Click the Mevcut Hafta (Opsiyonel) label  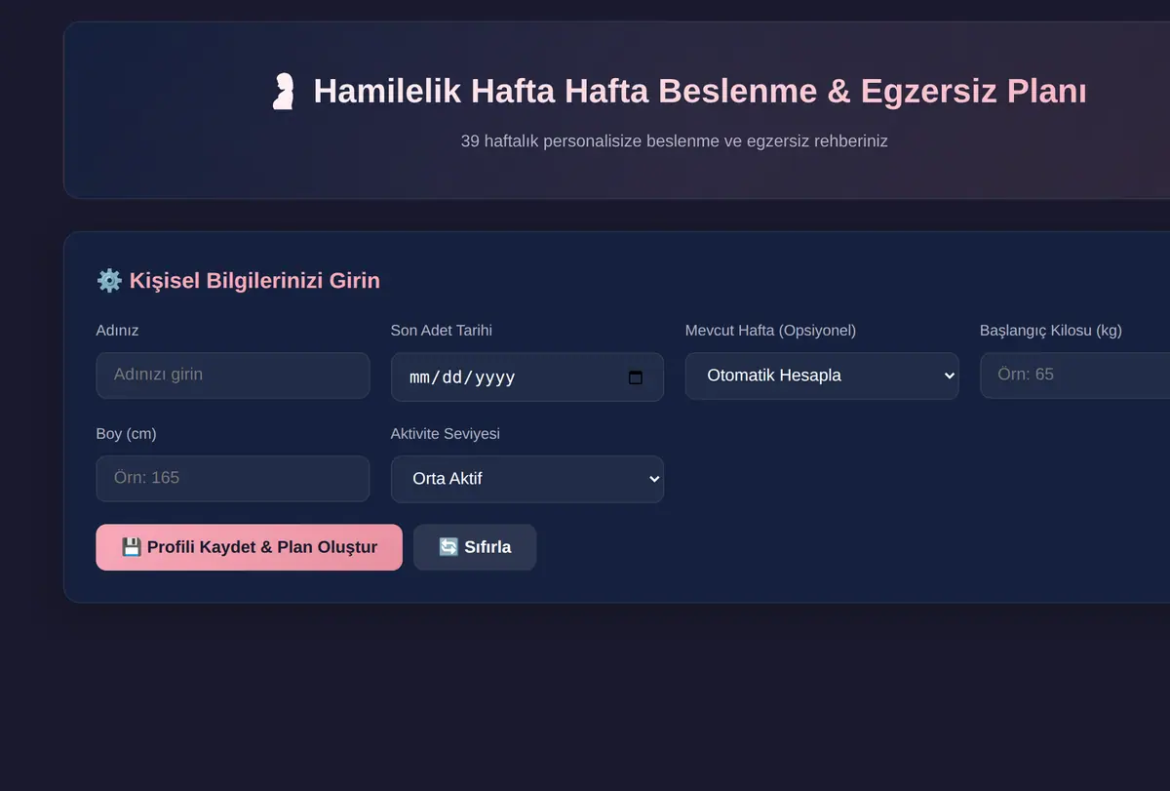pyautogui.click(x=770, y=331)
